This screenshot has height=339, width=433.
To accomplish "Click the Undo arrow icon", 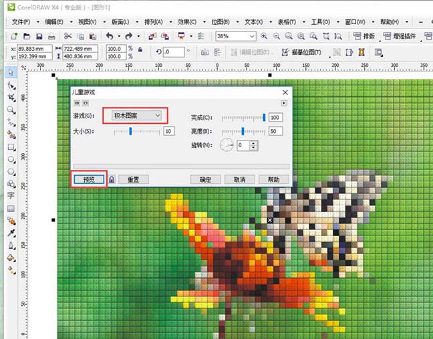I will click(110, 36).
